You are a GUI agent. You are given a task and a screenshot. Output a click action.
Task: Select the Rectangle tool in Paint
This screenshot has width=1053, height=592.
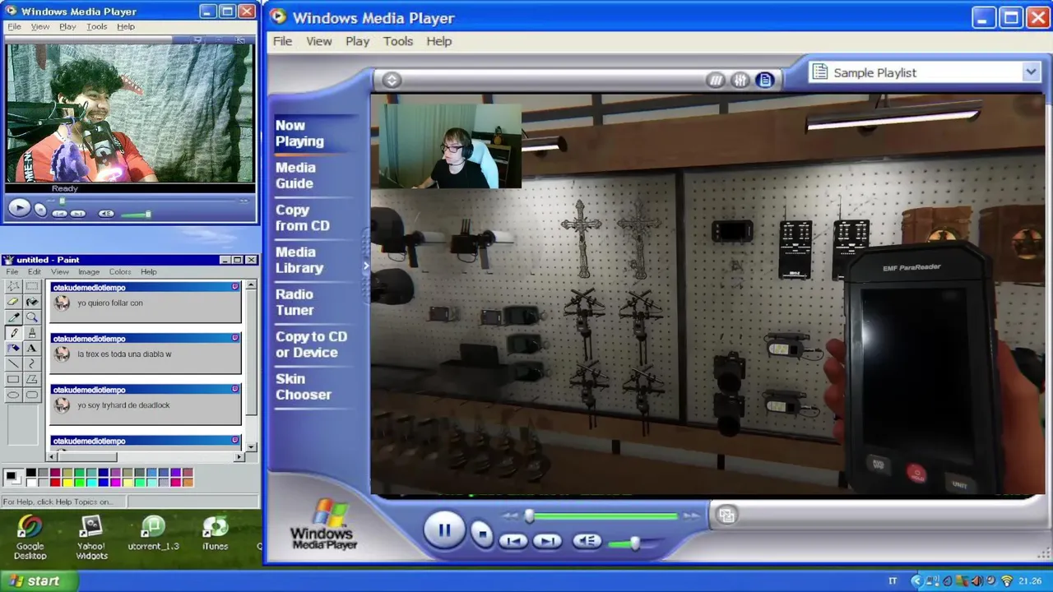tap(14, 380)
